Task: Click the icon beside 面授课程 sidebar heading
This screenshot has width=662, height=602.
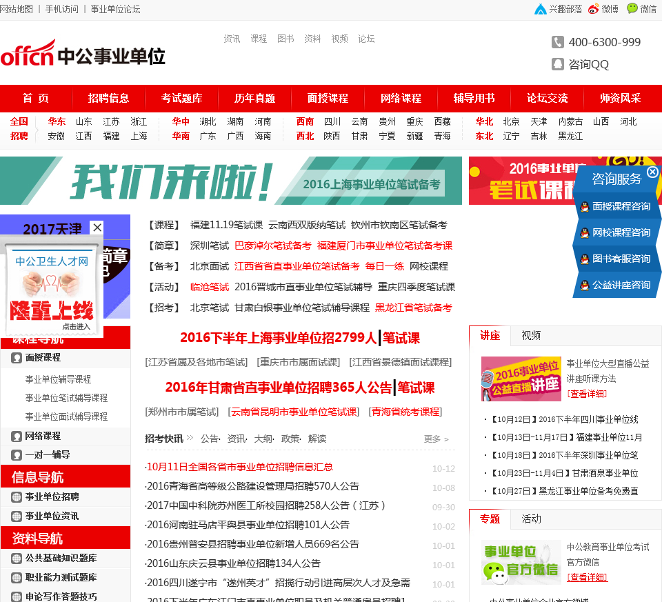Action: coord(17,358)
